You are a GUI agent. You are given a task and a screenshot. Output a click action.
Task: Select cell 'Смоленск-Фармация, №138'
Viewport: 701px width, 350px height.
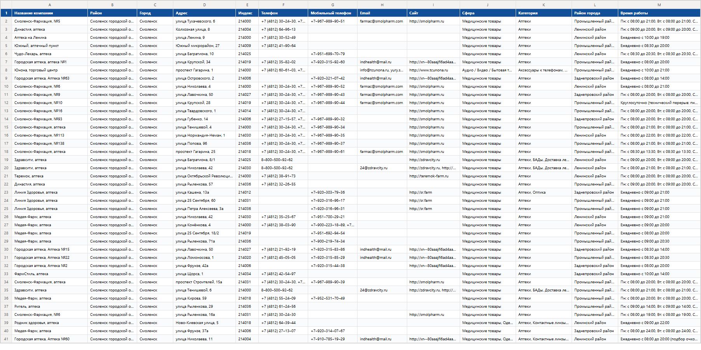[x=50, y=144]
